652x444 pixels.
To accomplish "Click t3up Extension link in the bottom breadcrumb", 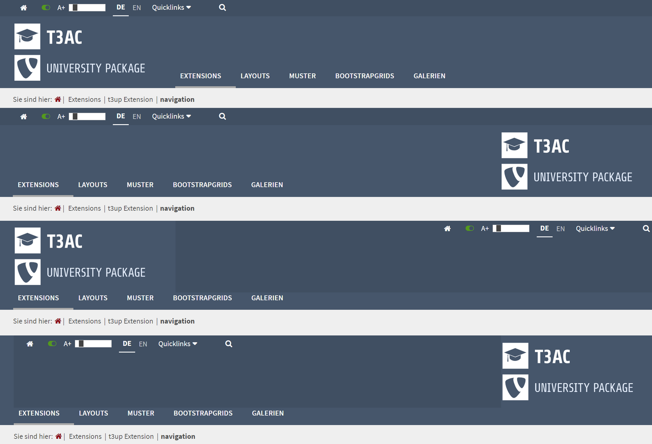I will pos(131,436).
